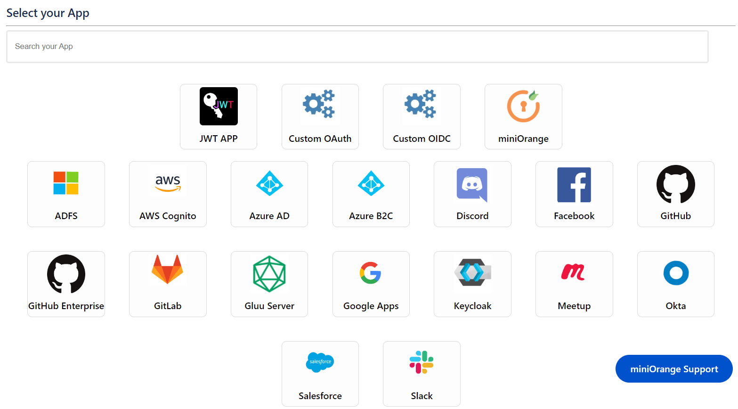Viewport: 738px width, 409px height.
Task: Pick the Okta circle logo
Action: tap(676, 273)
